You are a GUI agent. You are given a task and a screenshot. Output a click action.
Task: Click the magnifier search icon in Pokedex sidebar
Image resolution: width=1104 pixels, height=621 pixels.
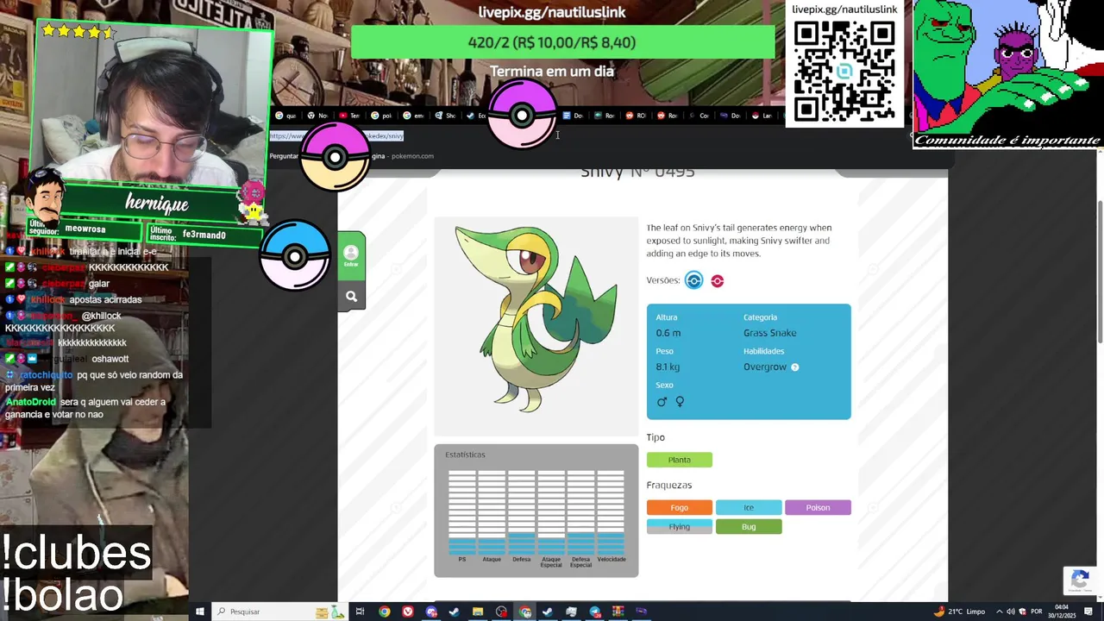pyautogui.click(x=351, y=297)
